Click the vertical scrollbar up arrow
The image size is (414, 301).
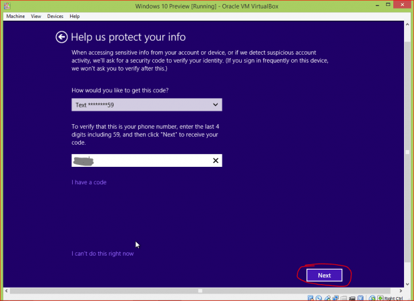[407, 24]
